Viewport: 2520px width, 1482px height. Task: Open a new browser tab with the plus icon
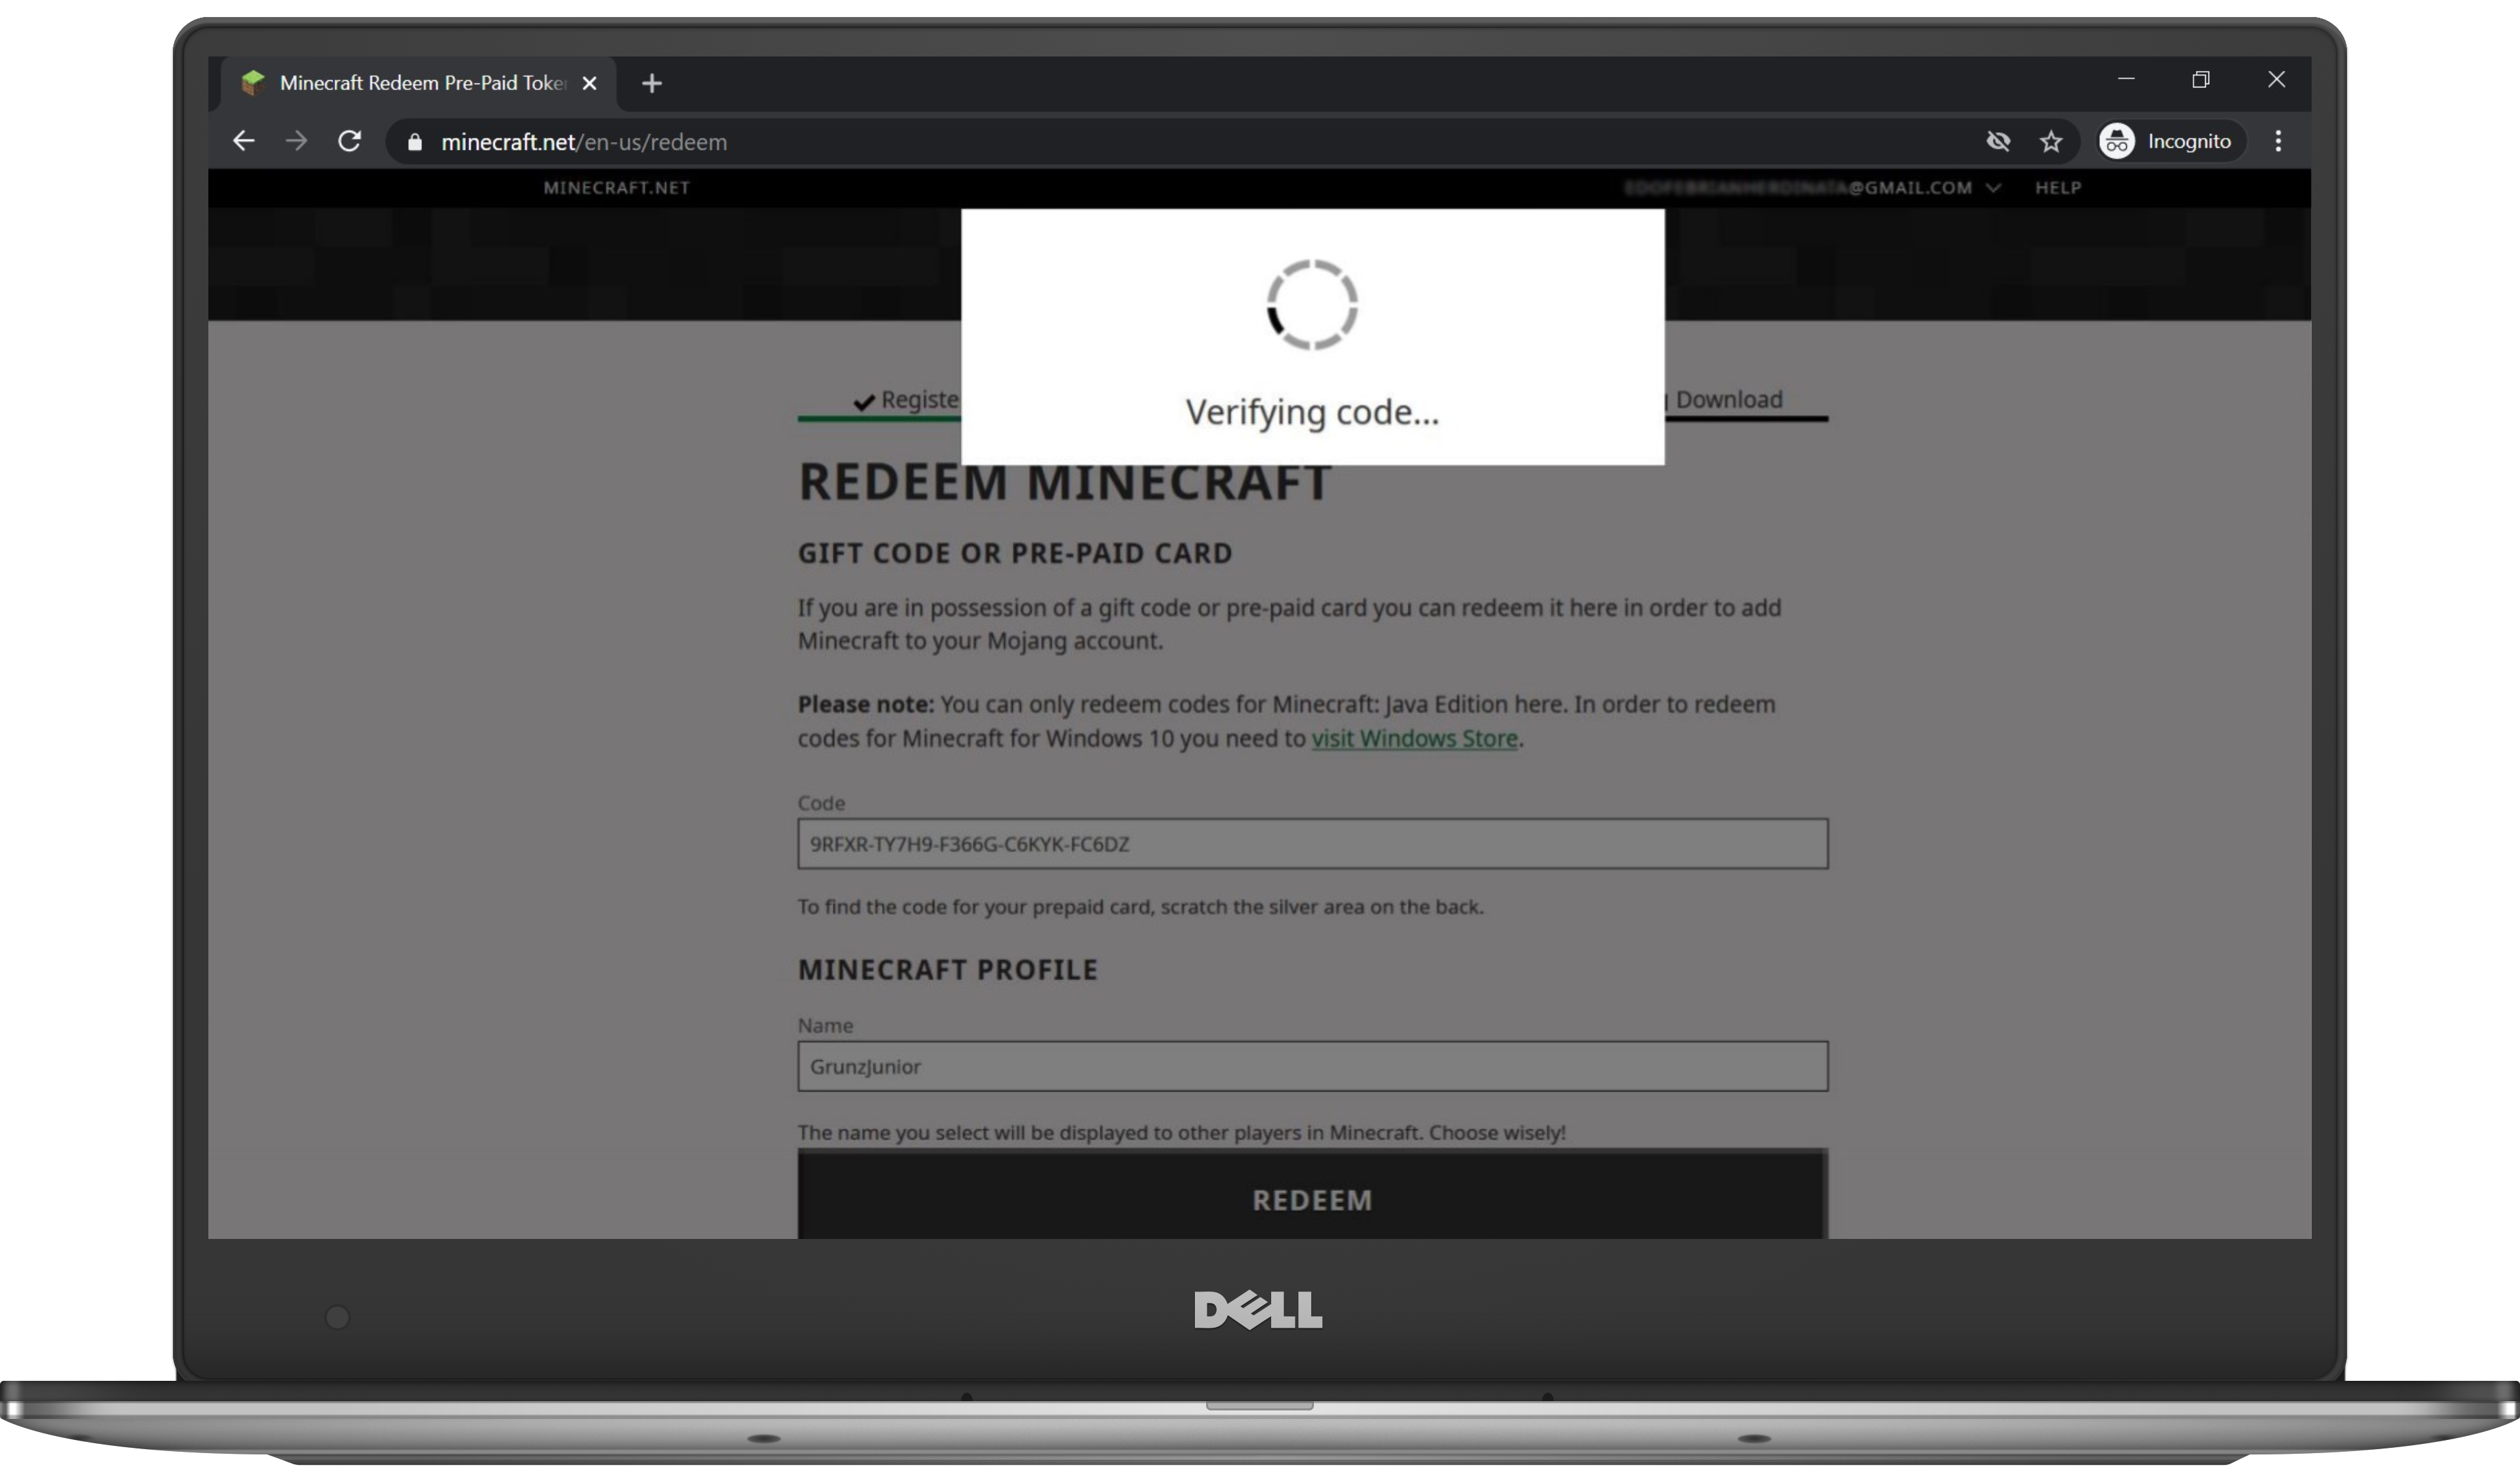tap(651, 82)
